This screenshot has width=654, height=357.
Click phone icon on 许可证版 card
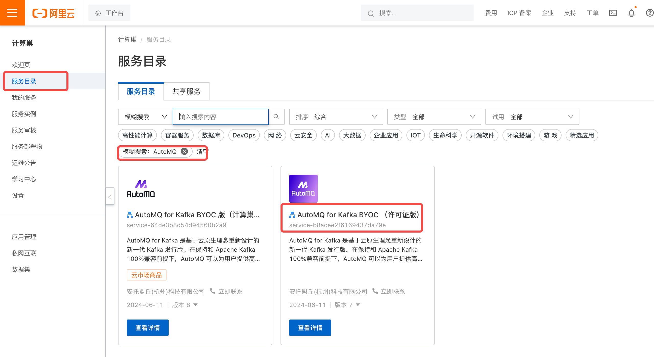(x=375, y=291)
